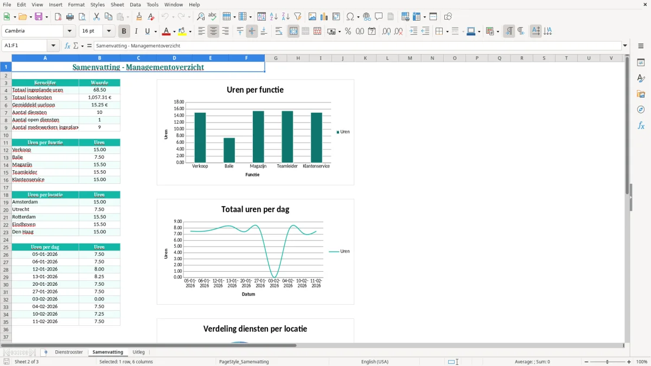
Task: Open Borders dropdown arrow
Action: pyautogui.click(x=446, y=31)
